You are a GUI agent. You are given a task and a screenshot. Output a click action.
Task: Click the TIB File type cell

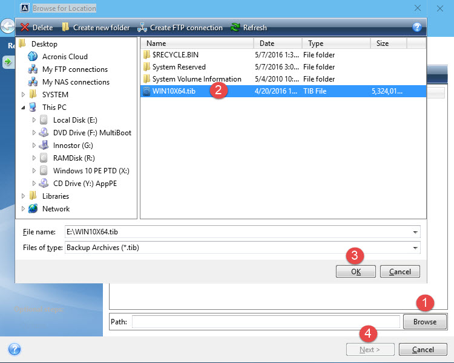[x=315, y=91]
